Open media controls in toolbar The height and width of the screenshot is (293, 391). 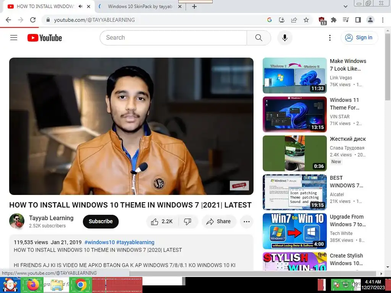[346, 20]
